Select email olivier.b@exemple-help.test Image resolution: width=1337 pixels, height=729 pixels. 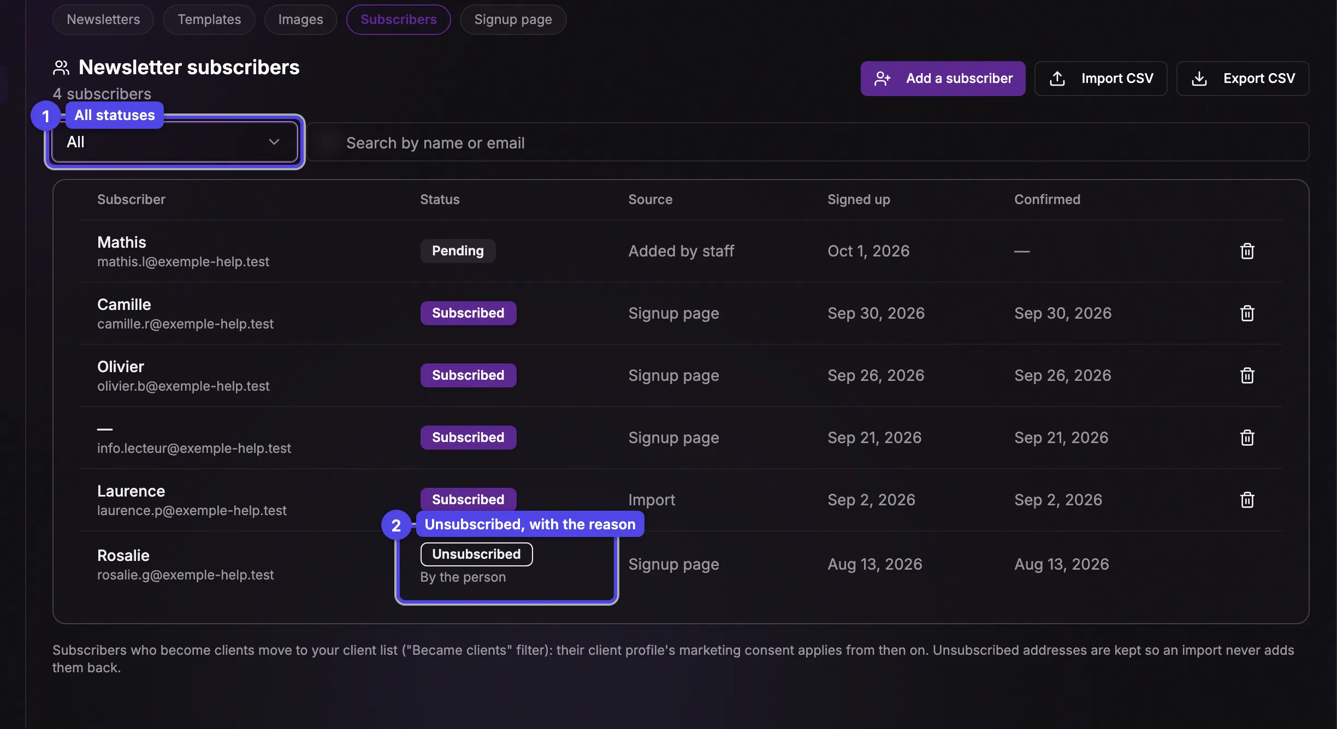tap(183, 386)
